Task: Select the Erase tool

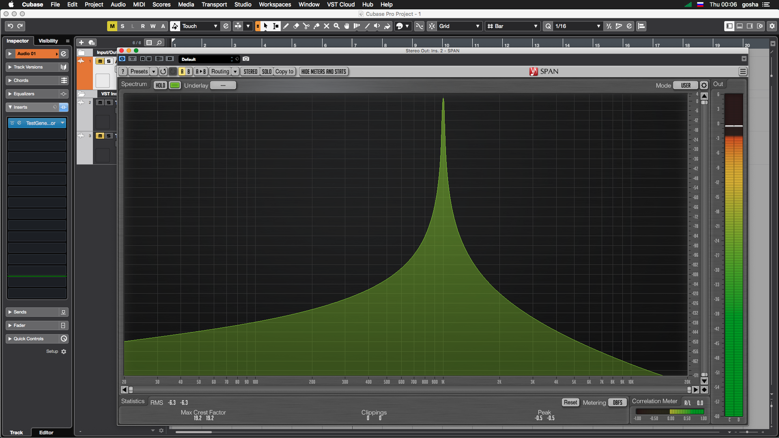Action: coord(296,26)
